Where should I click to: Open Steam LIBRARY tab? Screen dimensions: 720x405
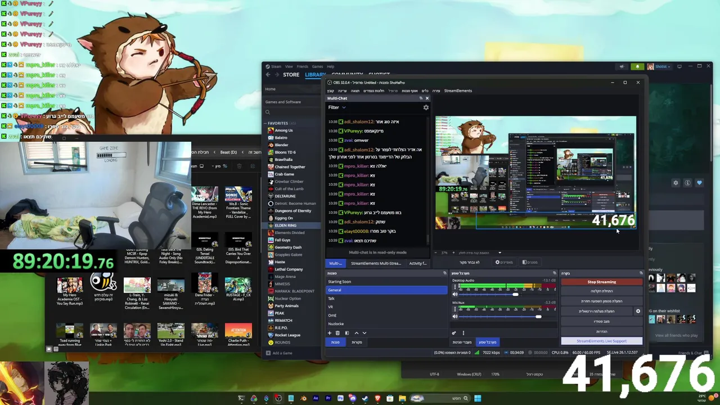(315, 75)
